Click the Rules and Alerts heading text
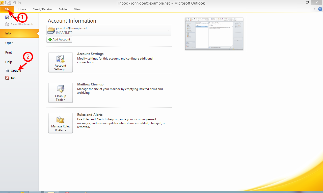The height and width of the screenshot is (193, 323). pos(90,115)
